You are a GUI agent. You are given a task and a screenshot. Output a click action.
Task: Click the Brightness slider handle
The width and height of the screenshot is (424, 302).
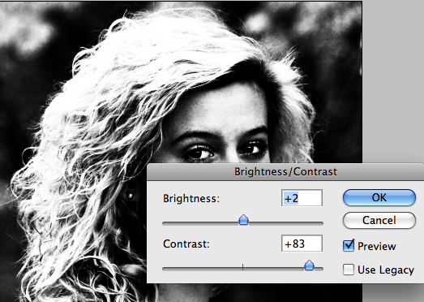244,220
